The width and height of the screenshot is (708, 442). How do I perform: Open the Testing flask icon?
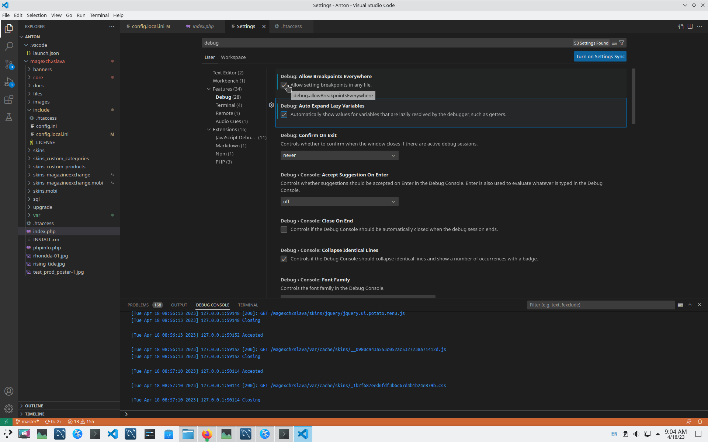pyautogui.click(x=9, y=117)
